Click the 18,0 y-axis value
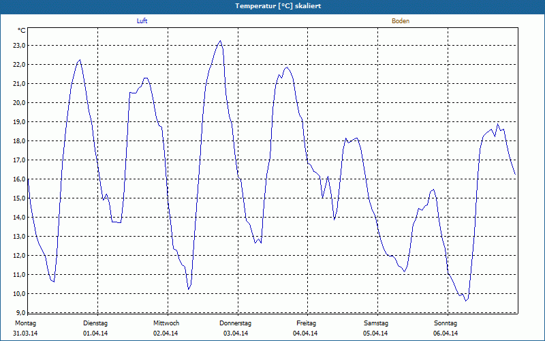 pyautogui.click(x=20, y=141)
